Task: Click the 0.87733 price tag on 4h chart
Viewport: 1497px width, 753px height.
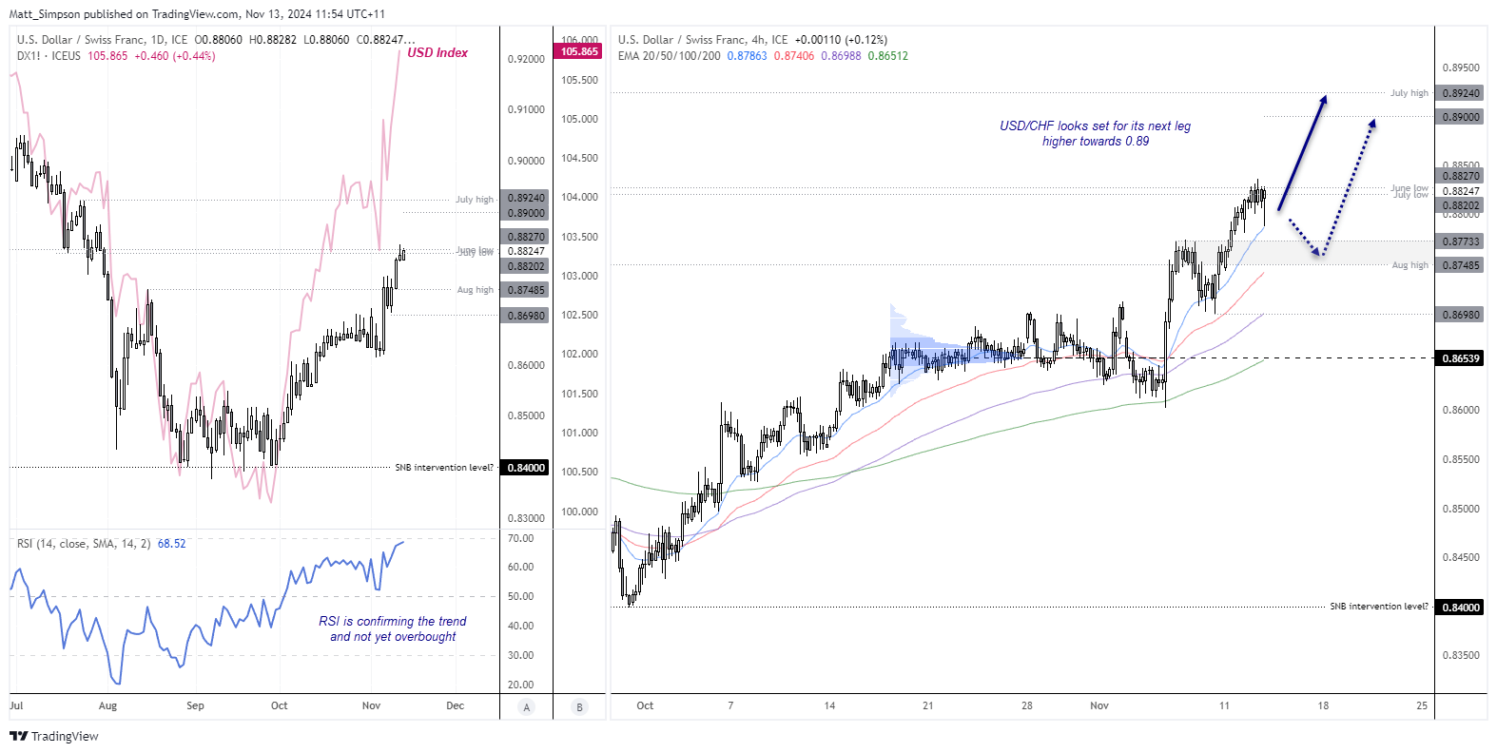Action: coord(1461,241)
